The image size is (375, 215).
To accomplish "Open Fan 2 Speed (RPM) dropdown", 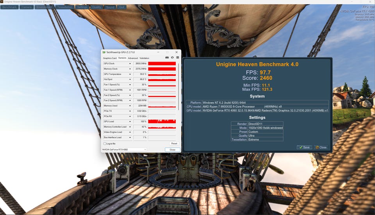I will [x=130, y=100].
